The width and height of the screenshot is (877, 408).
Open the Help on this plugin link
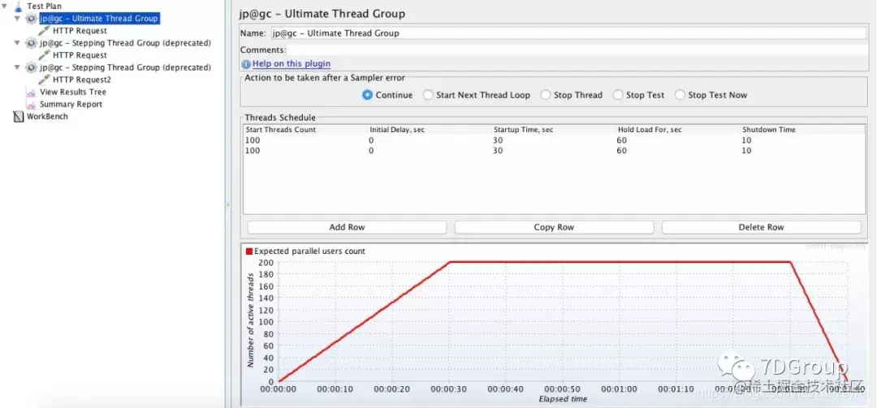point(292,64)
